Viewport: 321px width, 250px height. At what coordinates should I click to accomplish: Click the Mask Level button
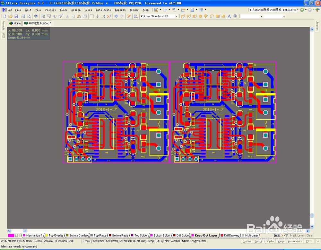(x=297, y=236)
